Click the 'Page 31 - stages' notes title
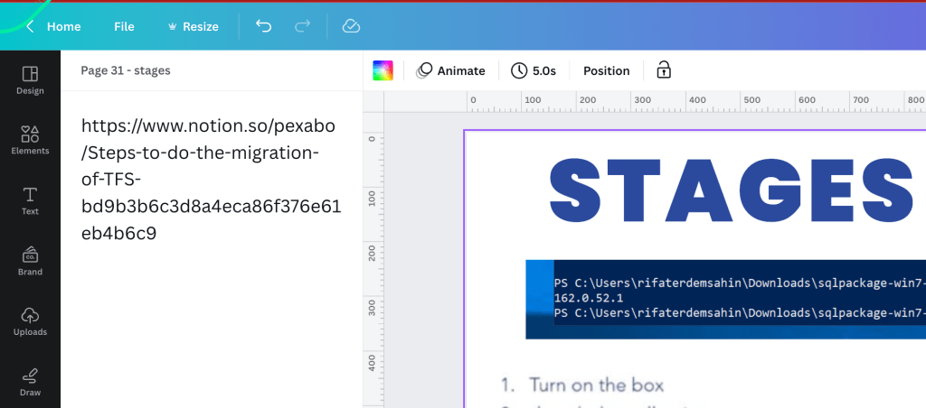The width and height of the screenshot is (926, 408). [126, 70]
